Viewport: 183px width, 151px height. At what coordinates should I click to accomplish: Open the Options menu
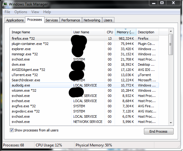point(21,12)
